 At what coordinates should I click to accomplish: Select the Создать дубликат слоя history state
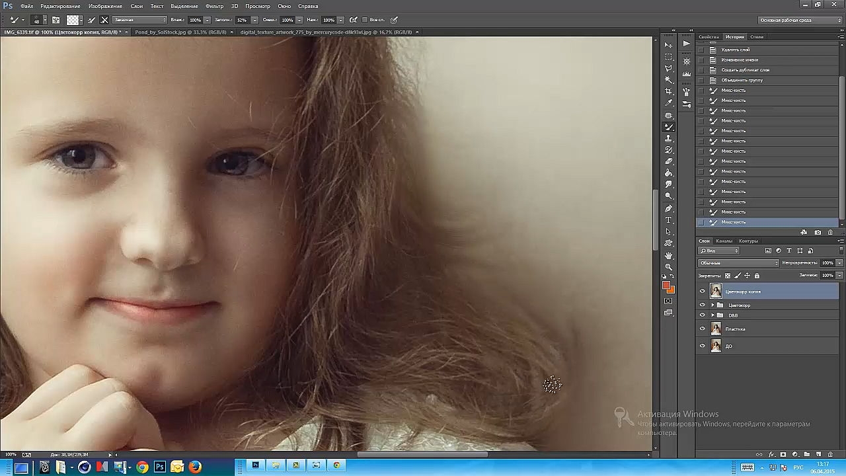(x=746, y=70)
